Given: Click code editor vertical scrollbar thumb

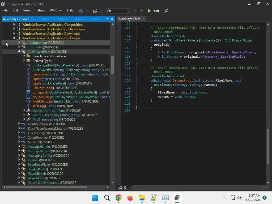Looking at the screenshot, I should point(268,146).
